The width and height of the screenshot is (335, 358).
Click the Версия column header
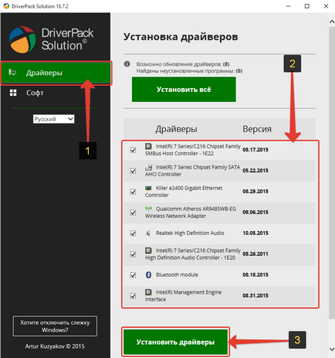(257, 129)
